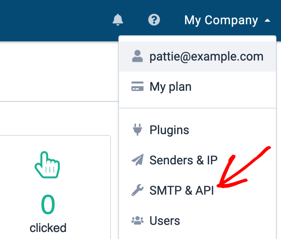281x239 pixels.
Task: Click the paper plane Senders & IP icon
Action: click(x=138, y=160)
